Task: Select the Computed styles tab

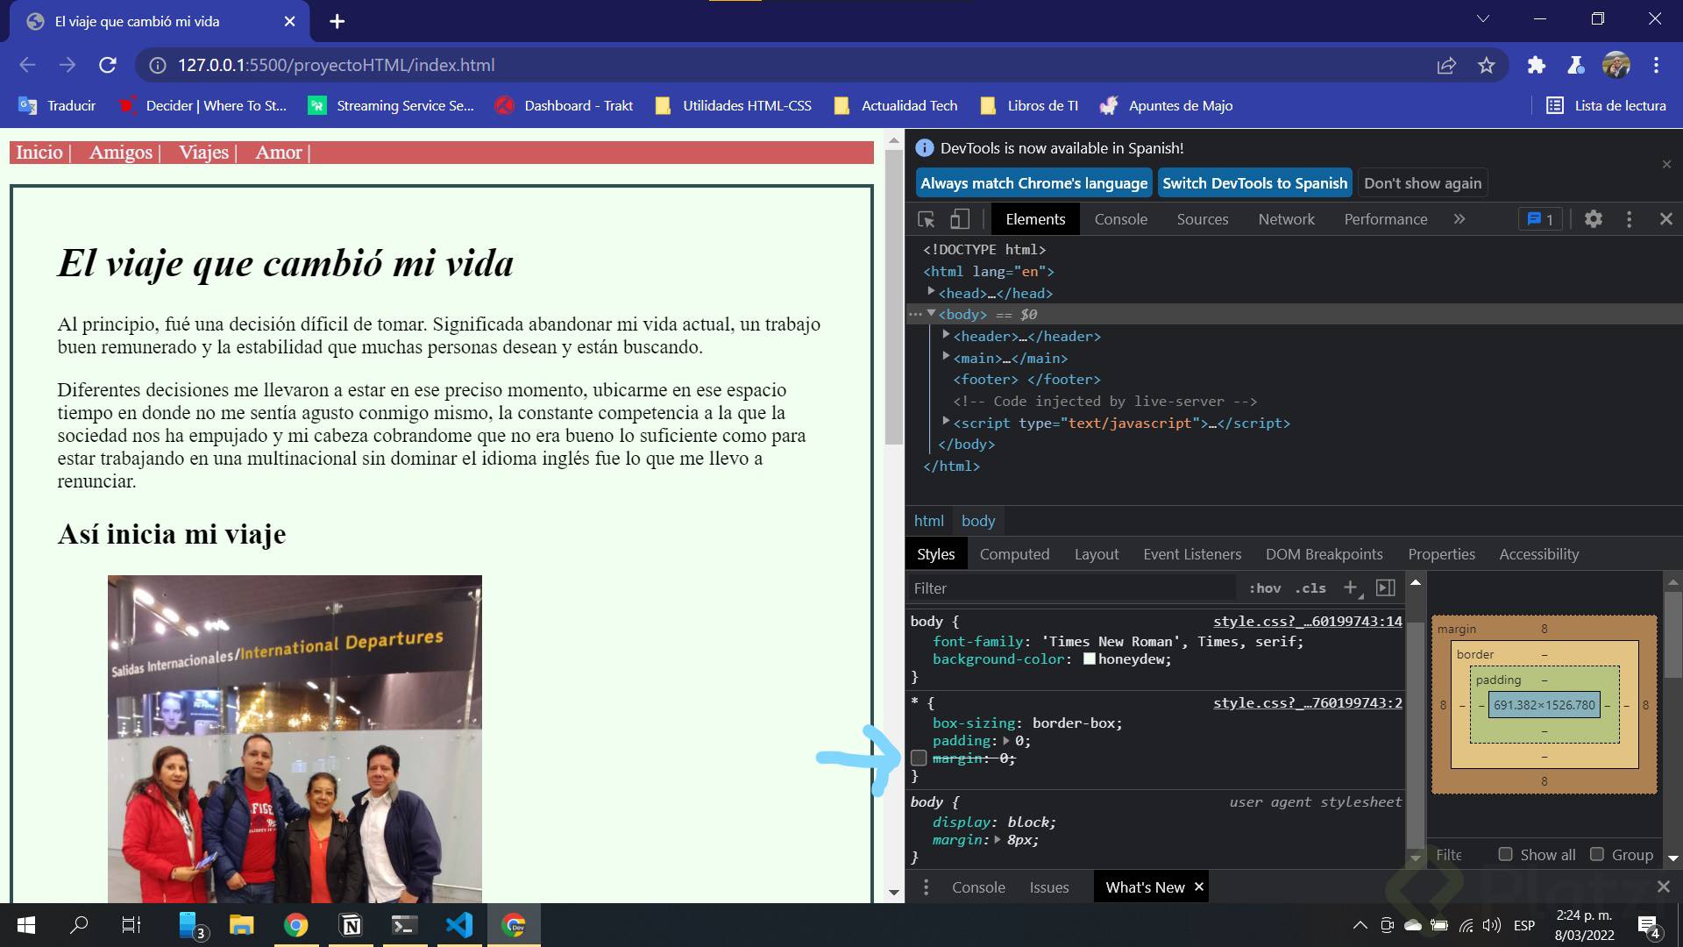Action: coord(1014,554)
